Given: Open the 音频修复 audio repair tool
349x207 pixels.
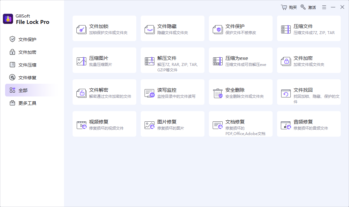Looking at the screenshot, I should 309,124.
